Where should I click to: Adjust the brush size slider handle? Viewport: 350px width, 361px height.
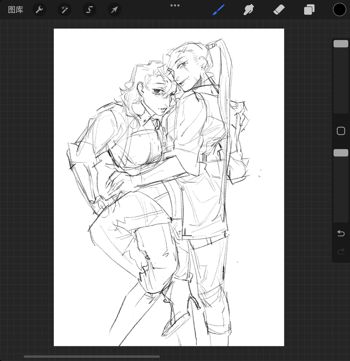(x=341, y=44)
